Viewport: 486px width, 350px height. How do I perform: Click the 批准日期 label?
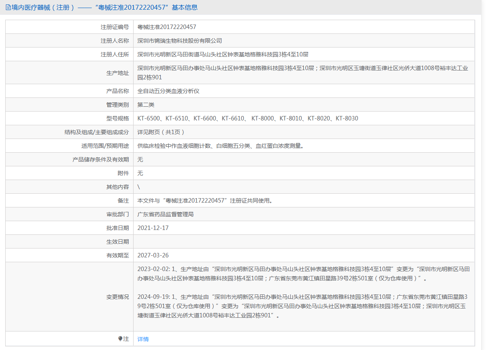[117, 228]
